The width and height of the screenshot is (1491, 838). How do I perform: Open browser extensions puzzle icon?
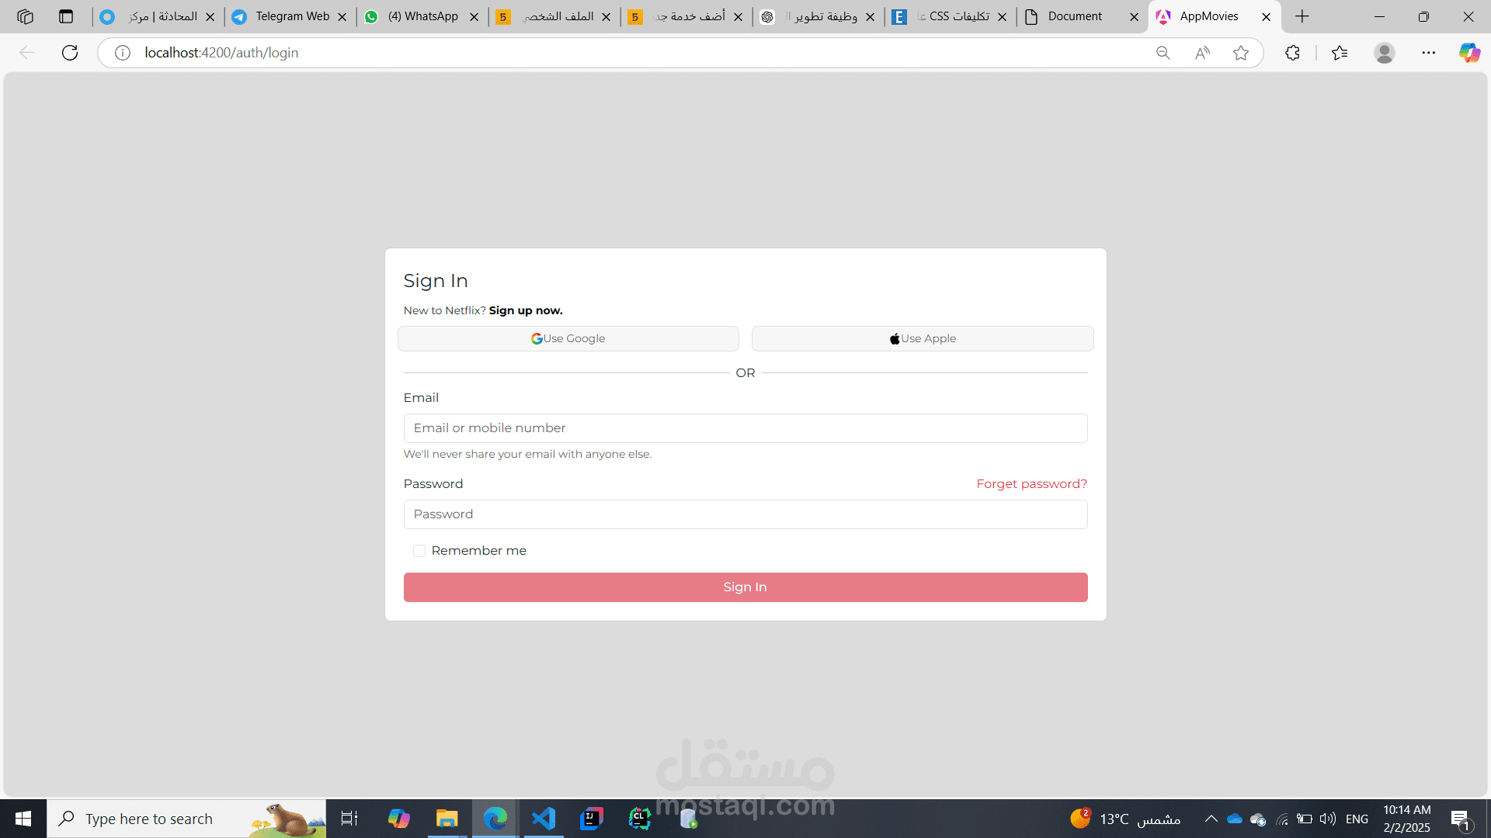pos(1292,53)
